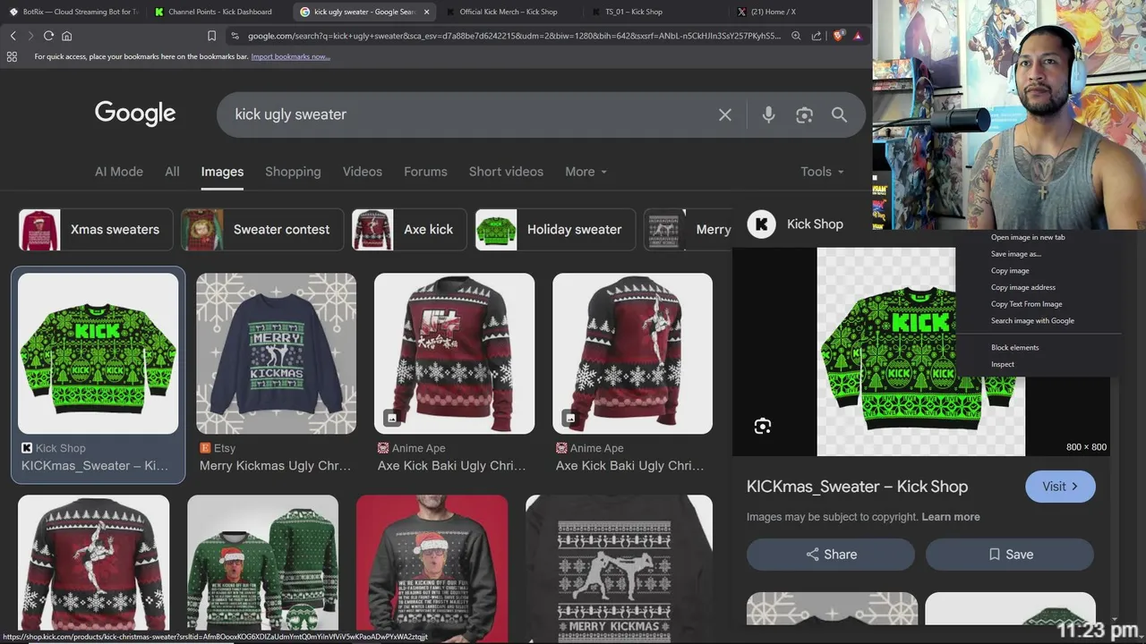Open Merry Kickmas Etsy sweater thumbnail
Screen dimensions: 1146x644
coord(276,353)
